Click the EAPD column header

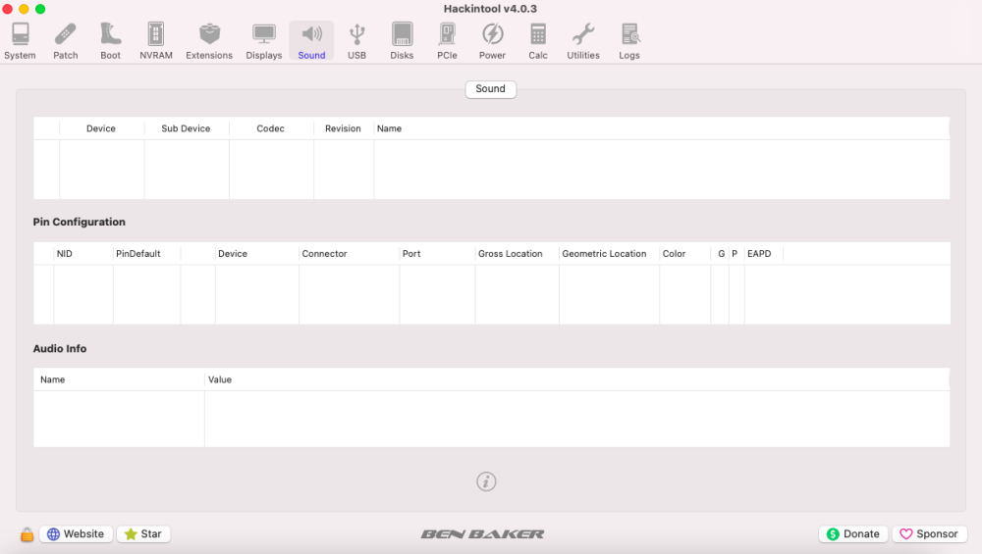pos(763,253)
